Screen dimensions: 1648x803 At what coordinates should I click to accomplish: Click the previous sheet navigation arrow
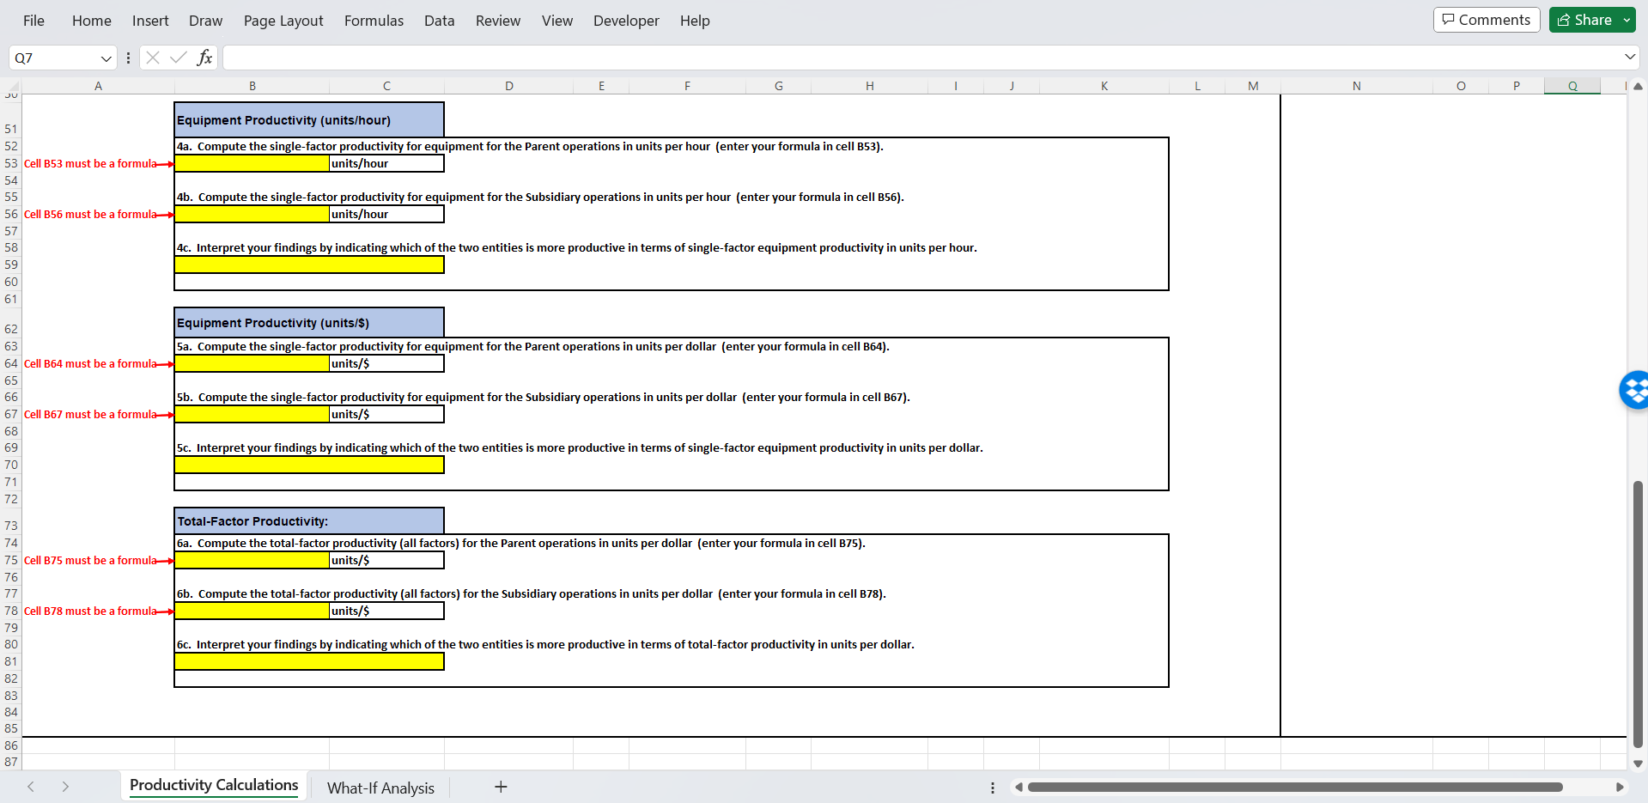[31, 787]
